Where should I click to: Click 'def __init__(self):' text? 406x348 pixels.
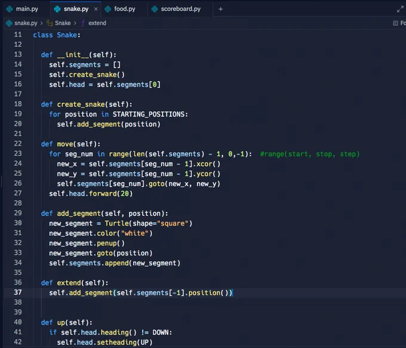click(79, 55)
